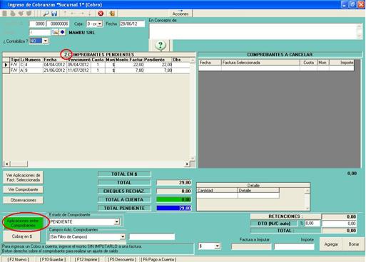Go to first record with up arrow icon
The width and height of the screenshot is (366, 262).
click(65, 14)
